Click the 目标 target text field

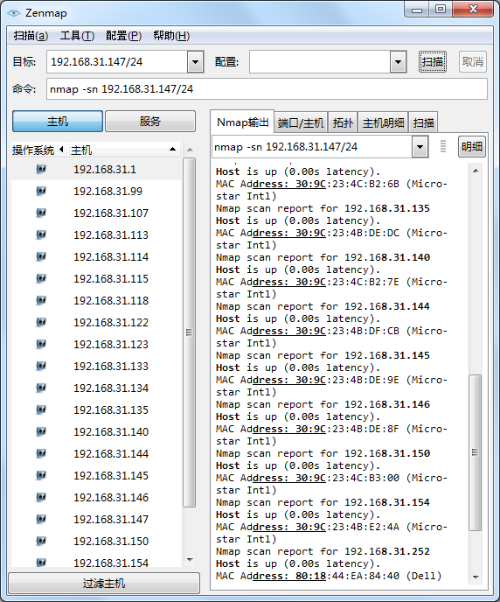click(x=117, y=62)
